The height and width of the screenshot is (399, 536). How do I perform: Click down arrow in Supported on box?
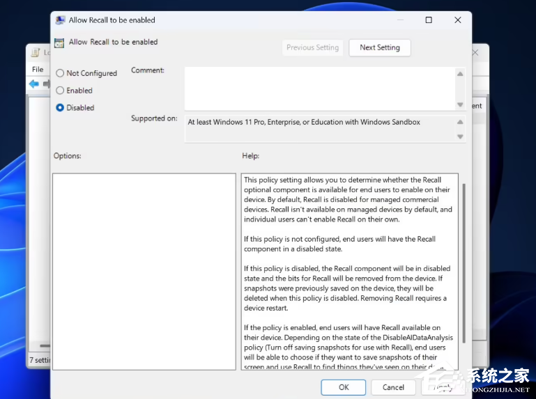coord(460,136)
